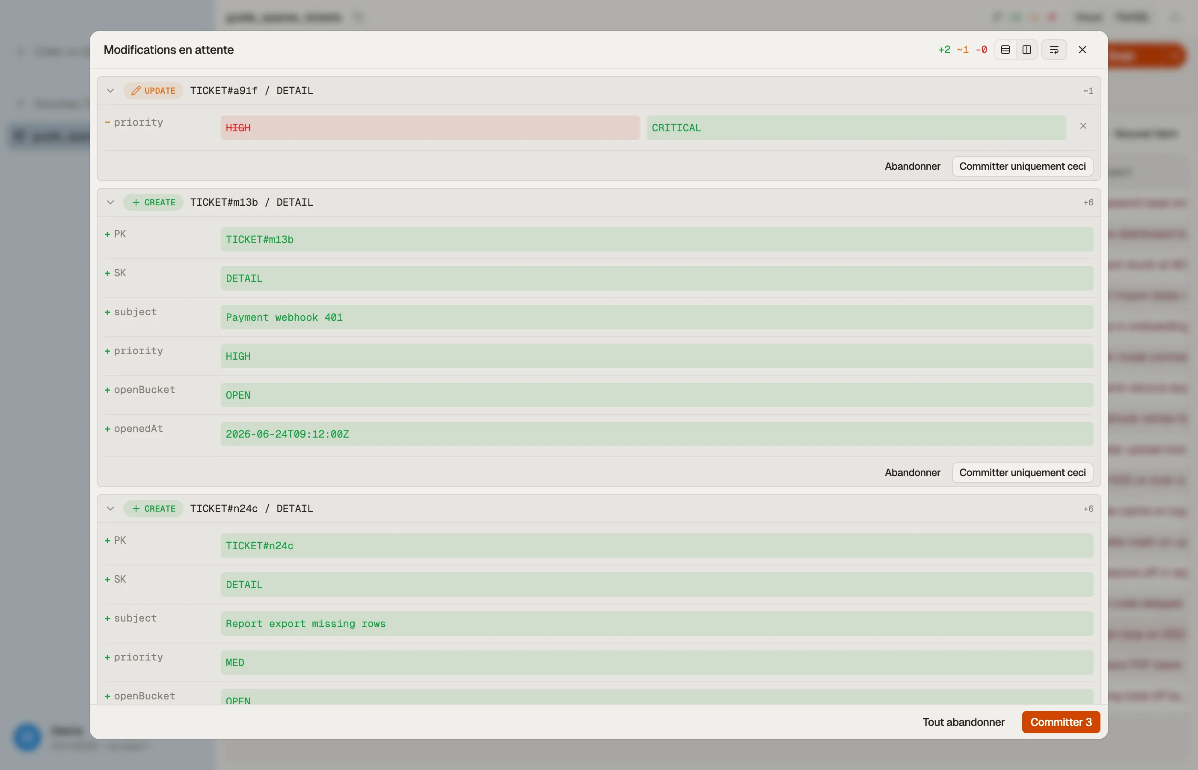Click OPEN openBucket value under TICKET#m13b
Viewport: 1198px width, 770px height.
[657, 396]
